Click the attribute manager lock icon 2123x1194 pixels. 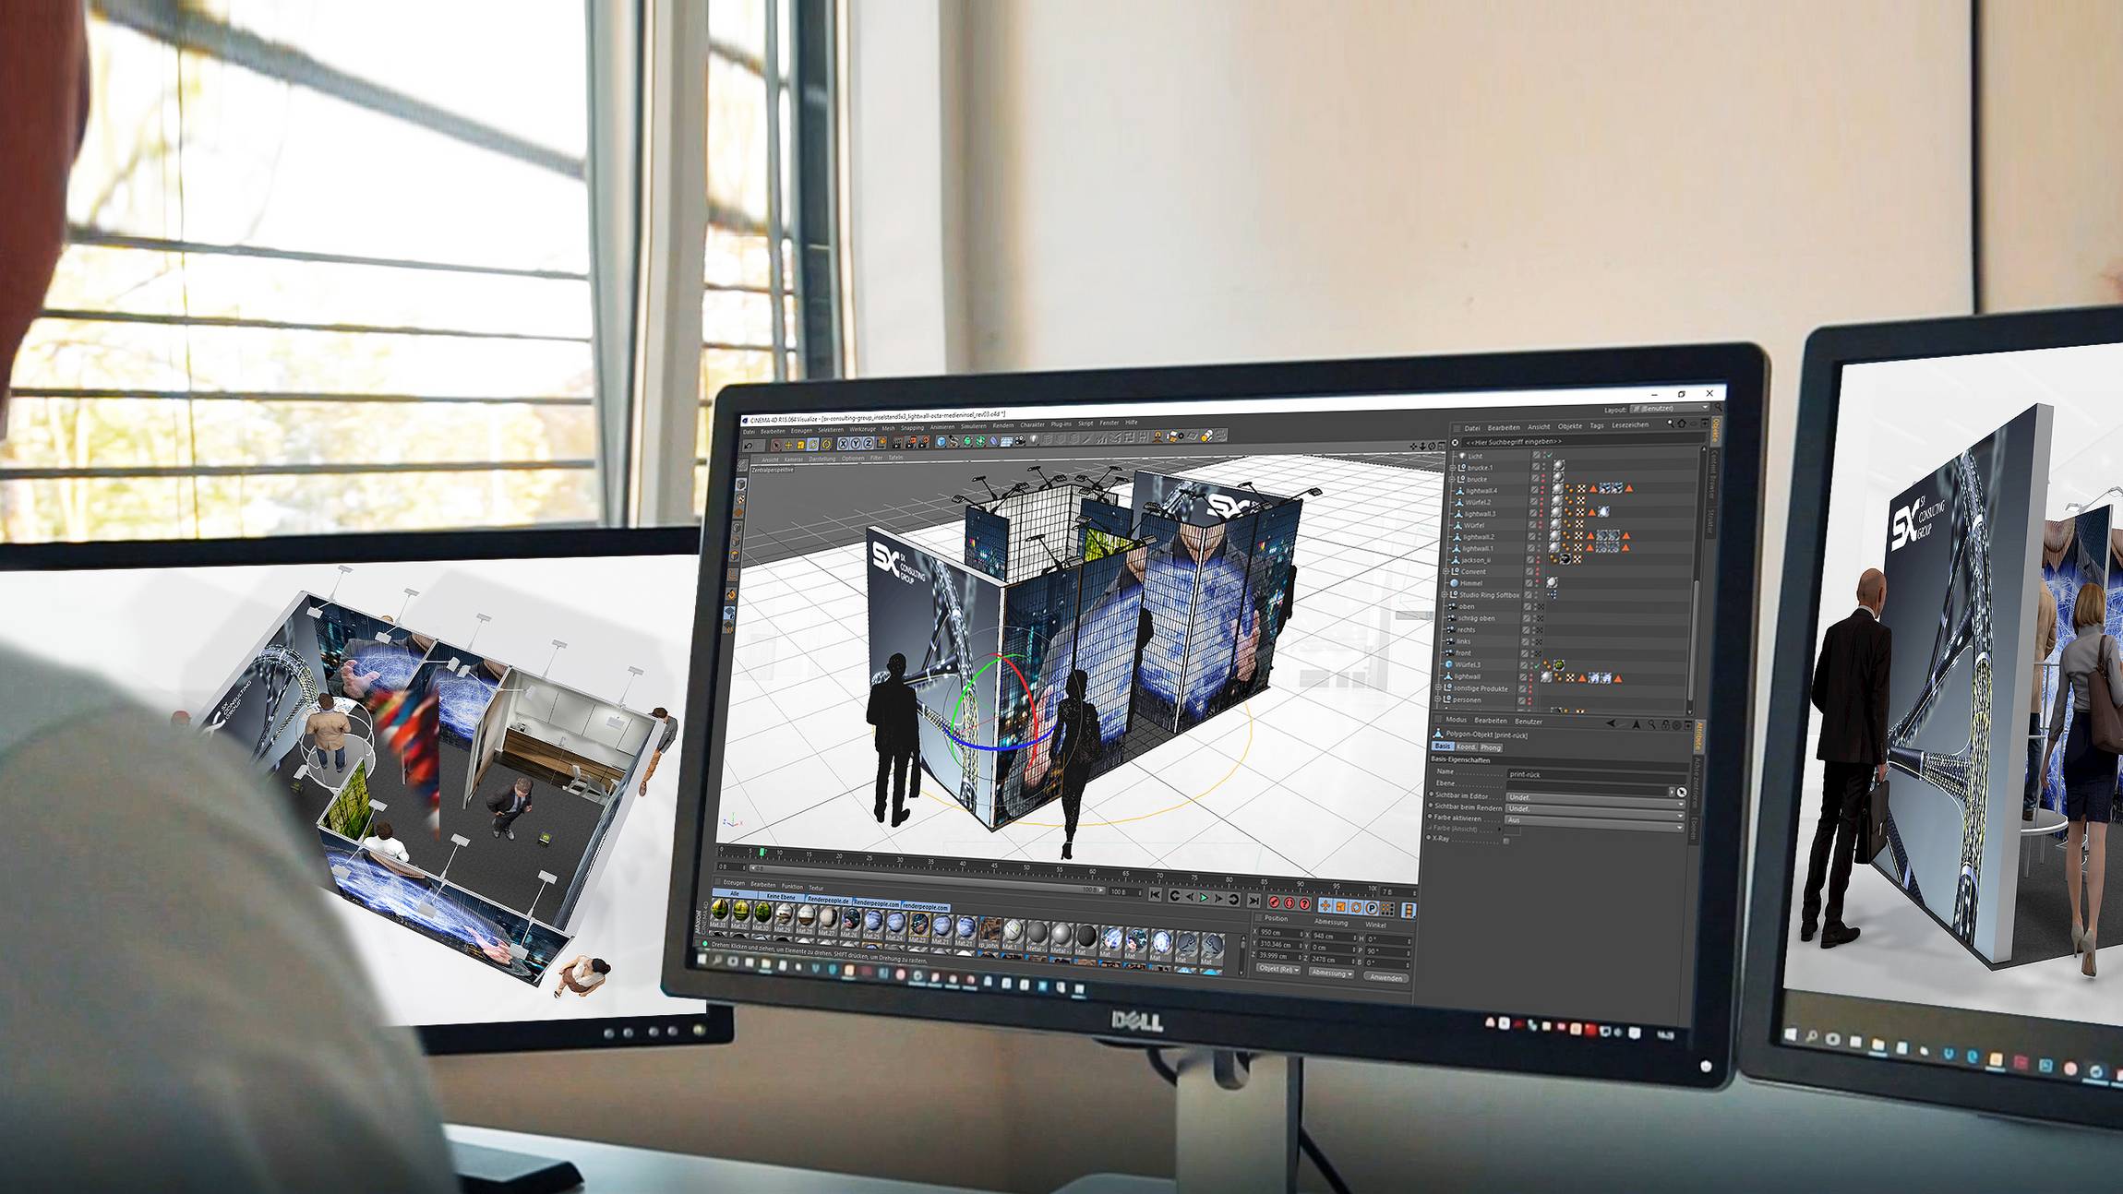pyautogui.click(x=1665, y=725)
